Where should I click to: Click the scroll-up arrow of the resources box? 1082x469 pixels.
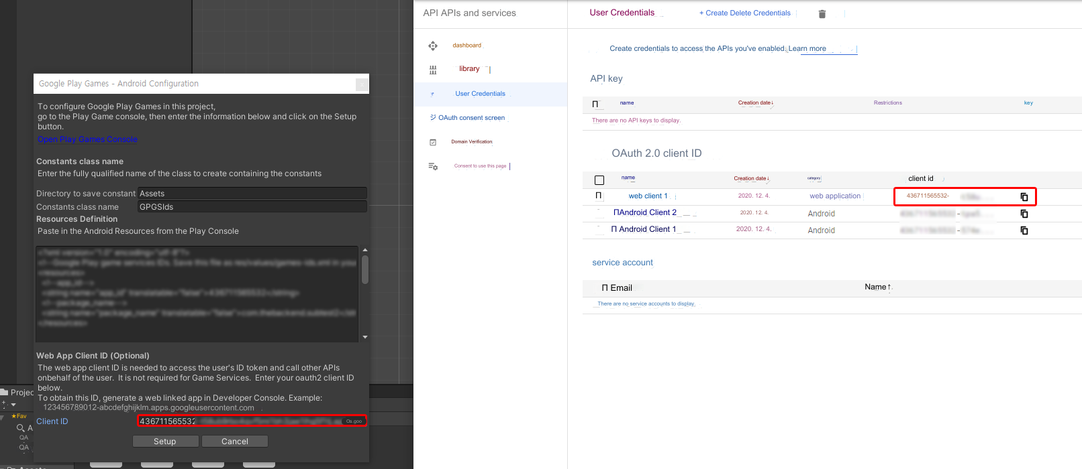tap(365, 250)
